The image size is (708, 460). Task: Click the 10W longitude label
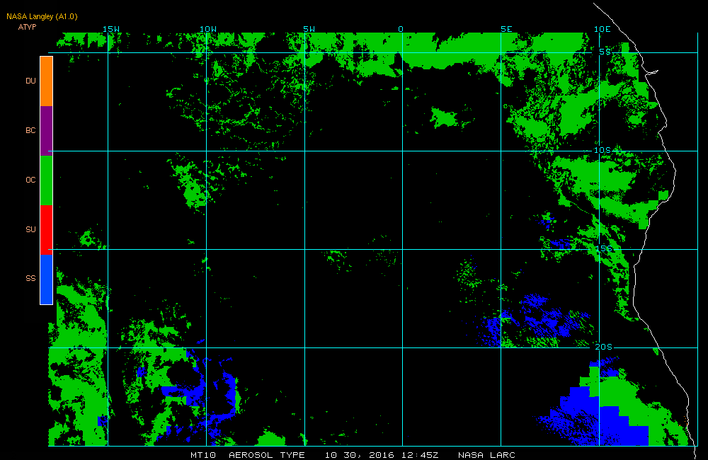point(208,29)
